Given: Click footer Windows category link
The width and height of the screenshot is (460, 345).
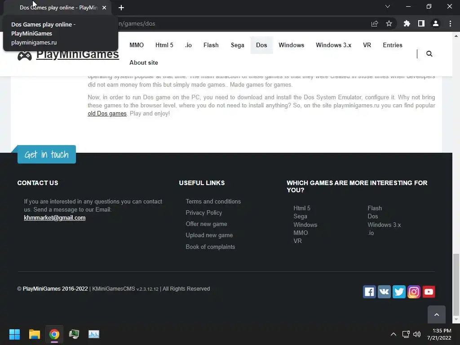Looking at the screenshot, I should point(305,225).
